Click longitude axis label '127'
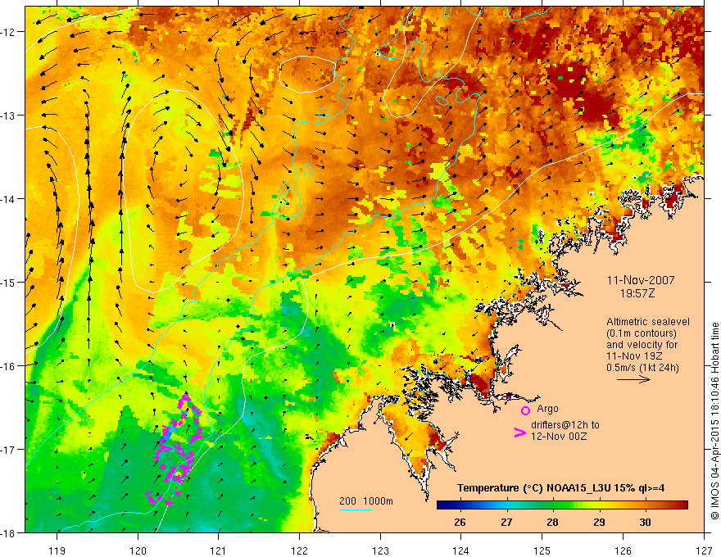The image size is (721, 557). point(704,550)
